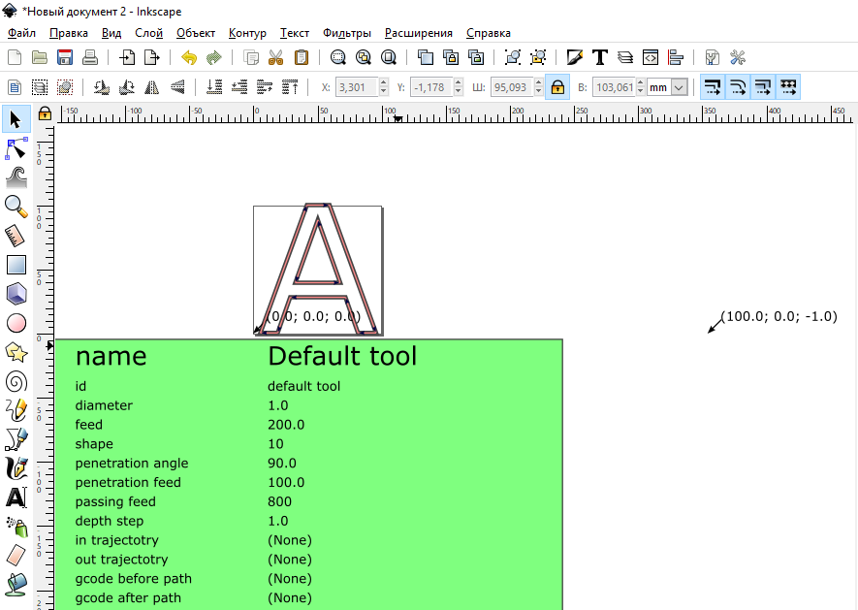Select the Star polygon tool
The height and width of the screenshot is (610, 858).
click(x=16, y=353)
